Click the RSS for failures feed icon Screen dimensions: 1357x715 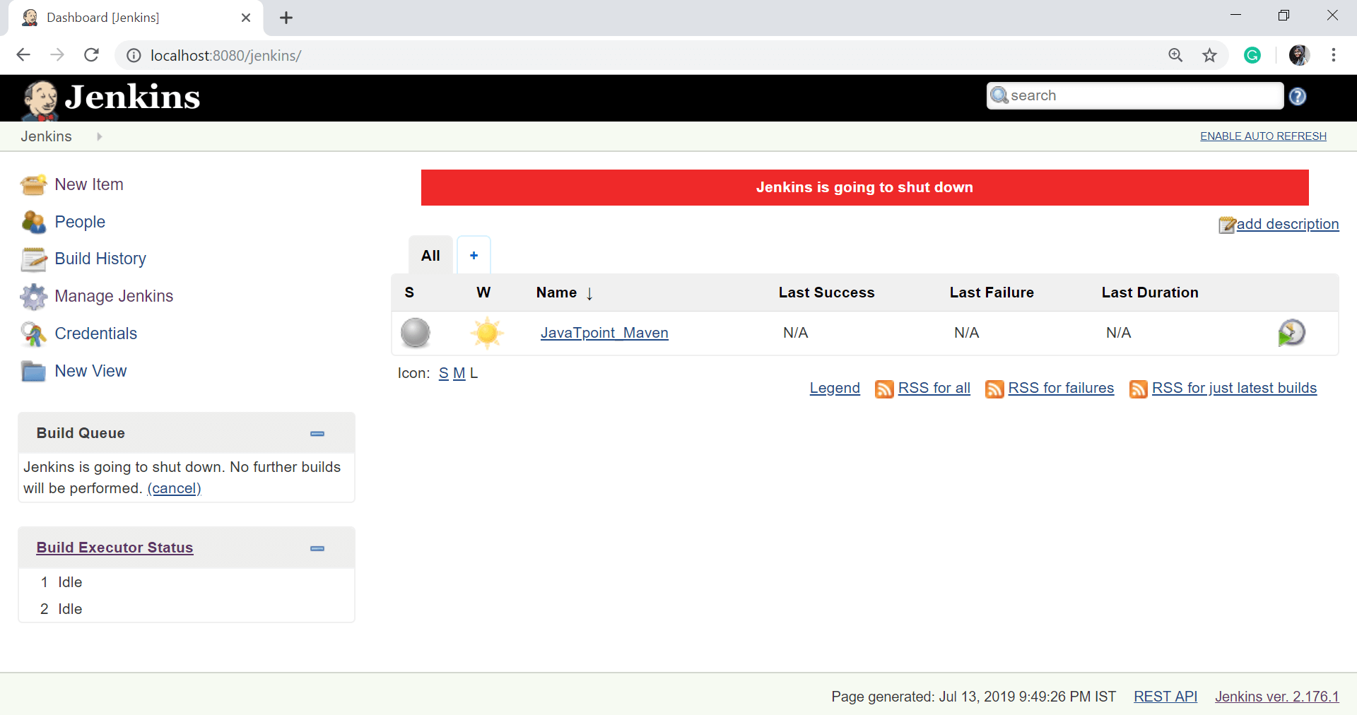(994, 389)
